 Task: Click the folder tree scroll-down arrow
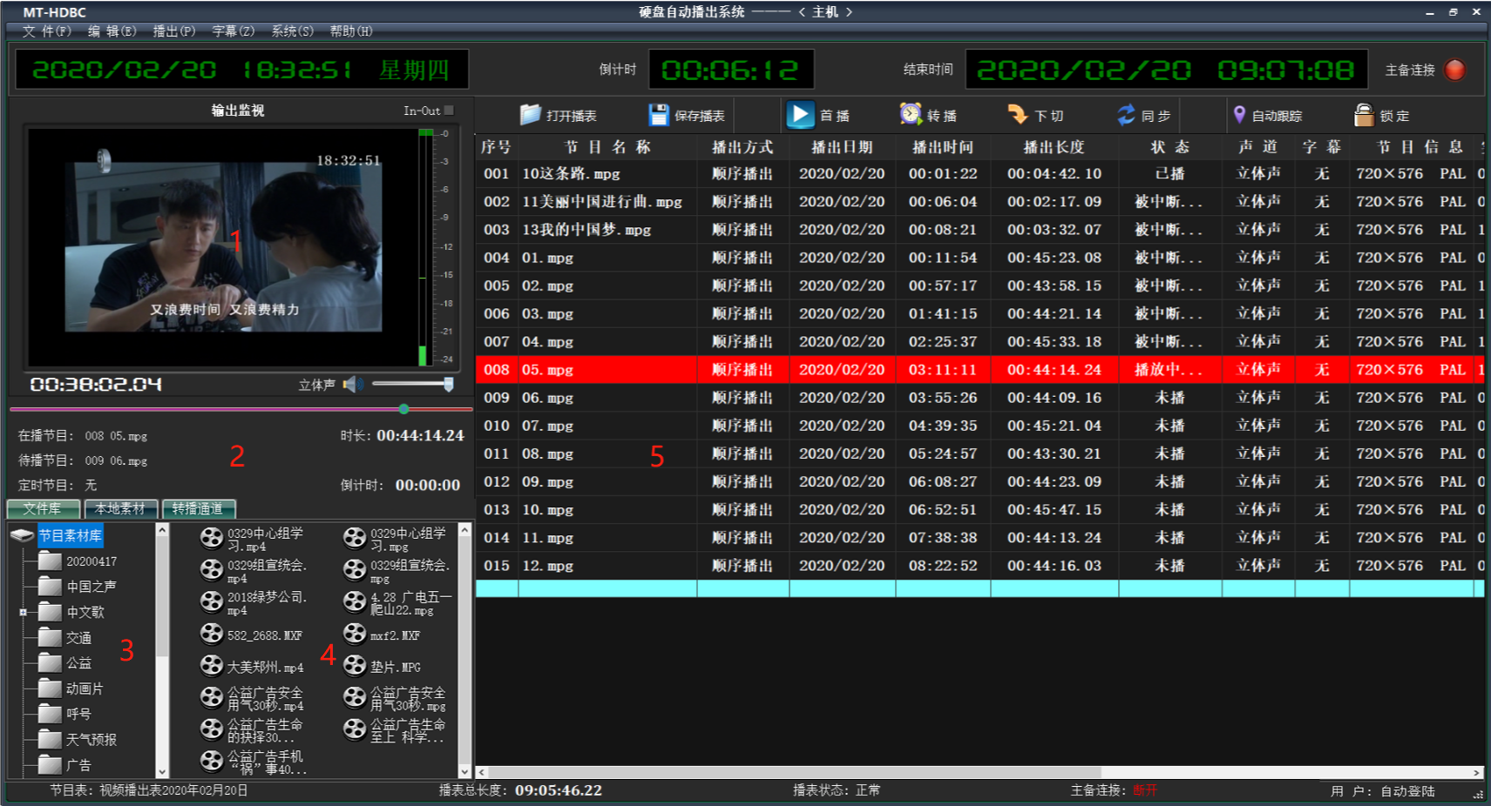[162, 771]
